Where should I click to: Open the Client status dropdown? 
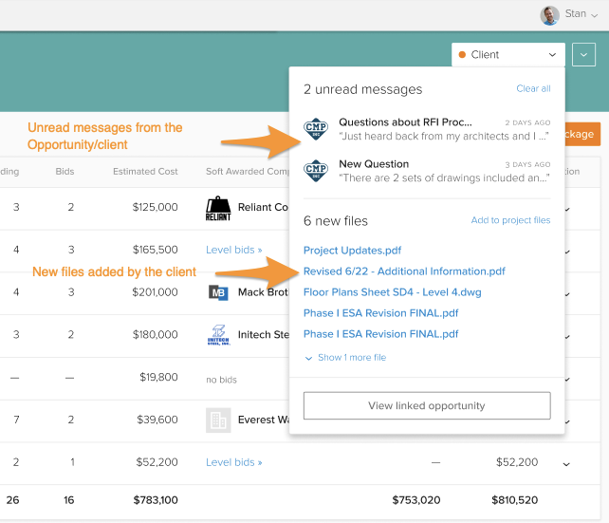(x=507, y=55)
